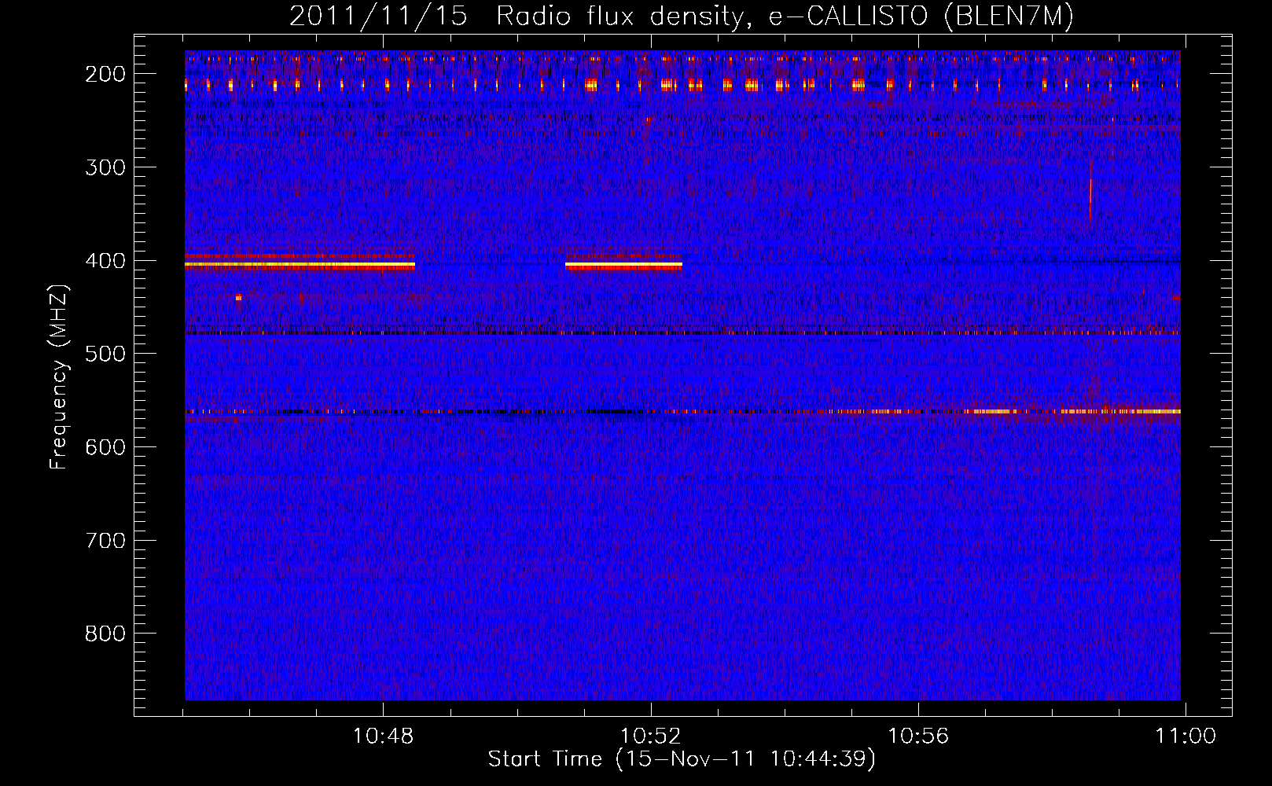1272x786 pixels.
Task: Click the second bright band near 400 MHz around 10:51
Action: [623, 266]
